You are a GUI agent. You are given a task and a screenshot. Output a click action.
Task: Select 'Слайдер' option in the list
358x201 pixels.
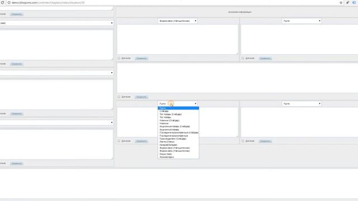[x=178, y=111]
